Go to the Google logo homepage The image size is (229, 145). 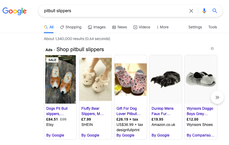14,11
